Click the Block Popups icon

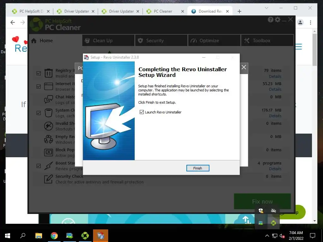(x=48, y=153)
